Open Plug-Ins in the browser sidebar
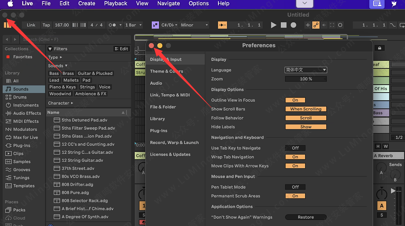The height and width of the screenshot is (226, 405). click(x=22, y=146)
